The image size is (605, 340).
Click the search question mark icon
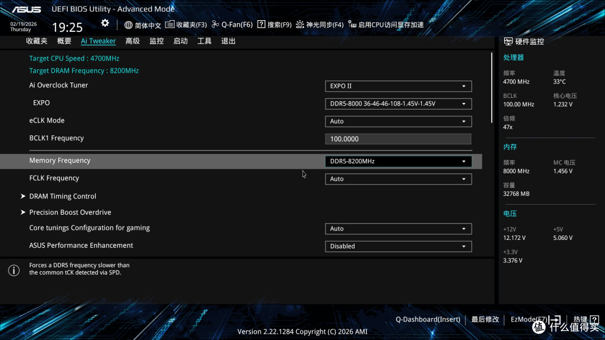point(261,24)
